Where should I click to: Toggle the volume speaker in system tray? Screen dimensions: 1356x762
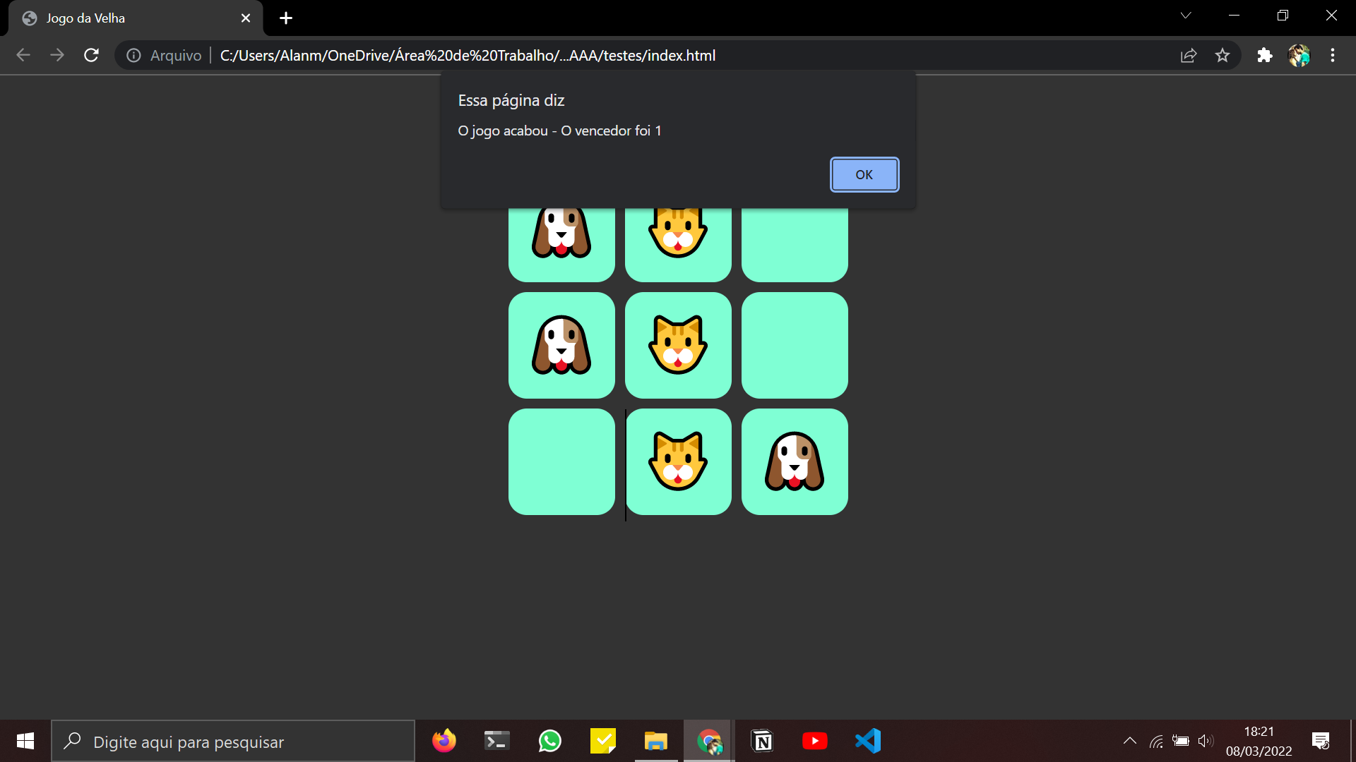coord(1206,741)
